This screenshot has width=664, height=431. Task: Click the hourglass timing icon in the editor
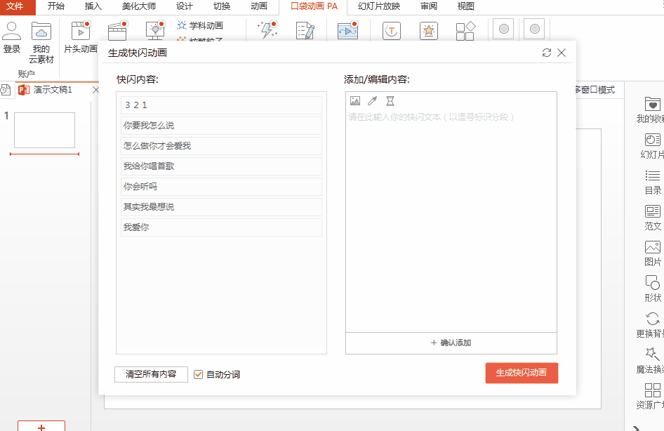(x=390, y=101)
